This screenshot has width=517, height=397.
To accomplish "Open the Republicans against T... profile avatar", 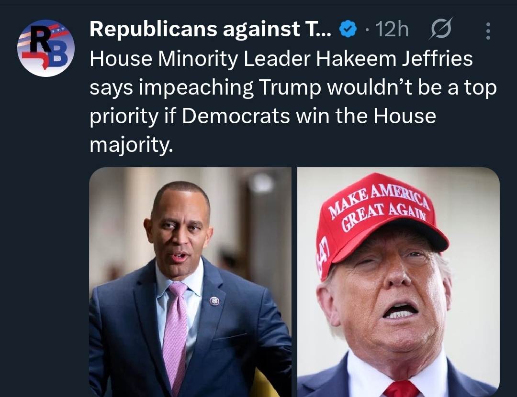I will tap(46, 48).
